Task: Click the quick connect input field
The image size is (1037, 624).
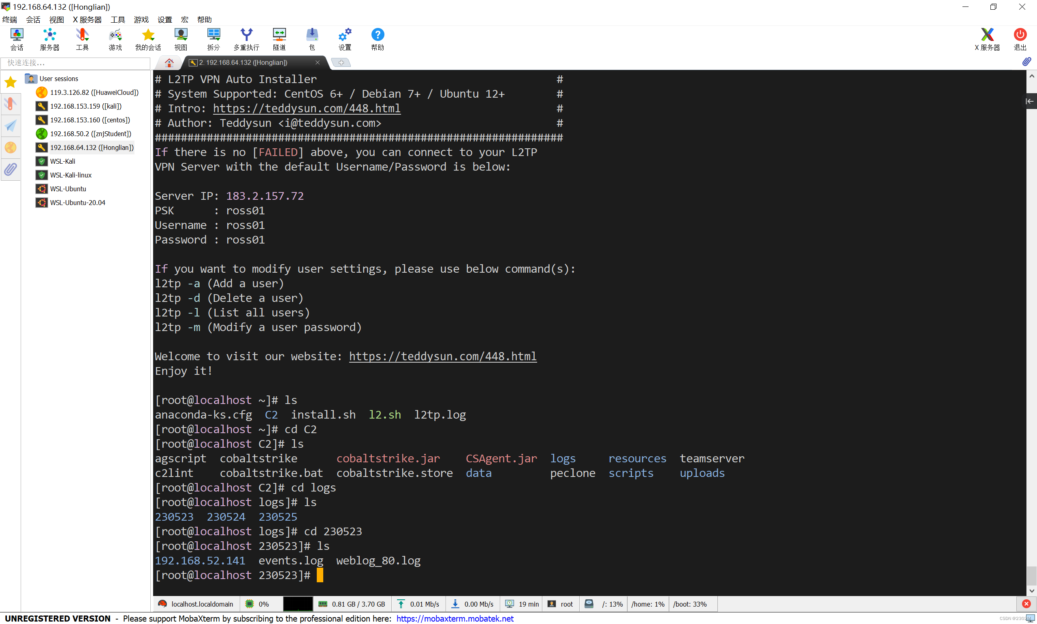Action: tap(76, 63)
